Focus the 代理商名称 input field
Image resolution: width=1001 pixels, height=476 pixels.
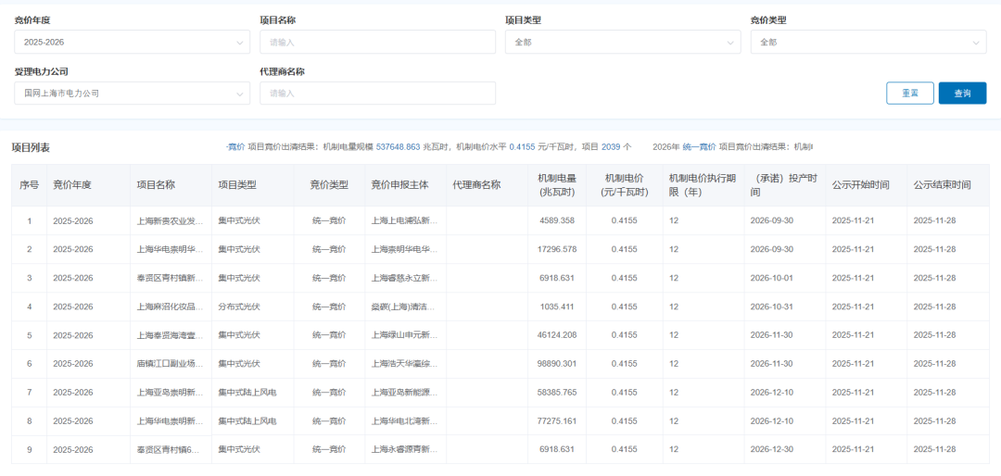(x=377, y=94)
